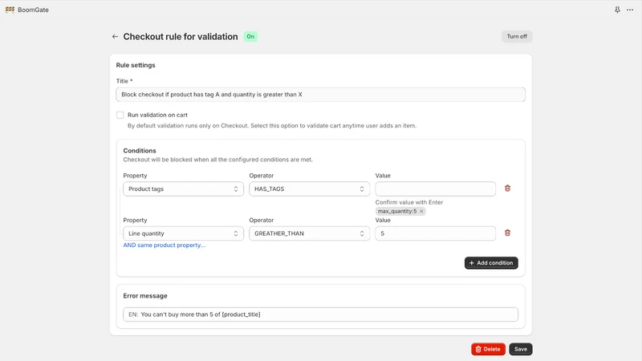This screenshot has height=361, width=642.
Task: Remove the max_quantity:5 tag chip
Action: click(x=421, y=211)
